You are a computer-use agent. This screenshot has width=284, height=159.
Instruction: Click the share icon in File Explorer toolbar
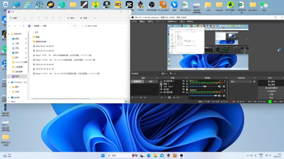[x=53, y=18]
